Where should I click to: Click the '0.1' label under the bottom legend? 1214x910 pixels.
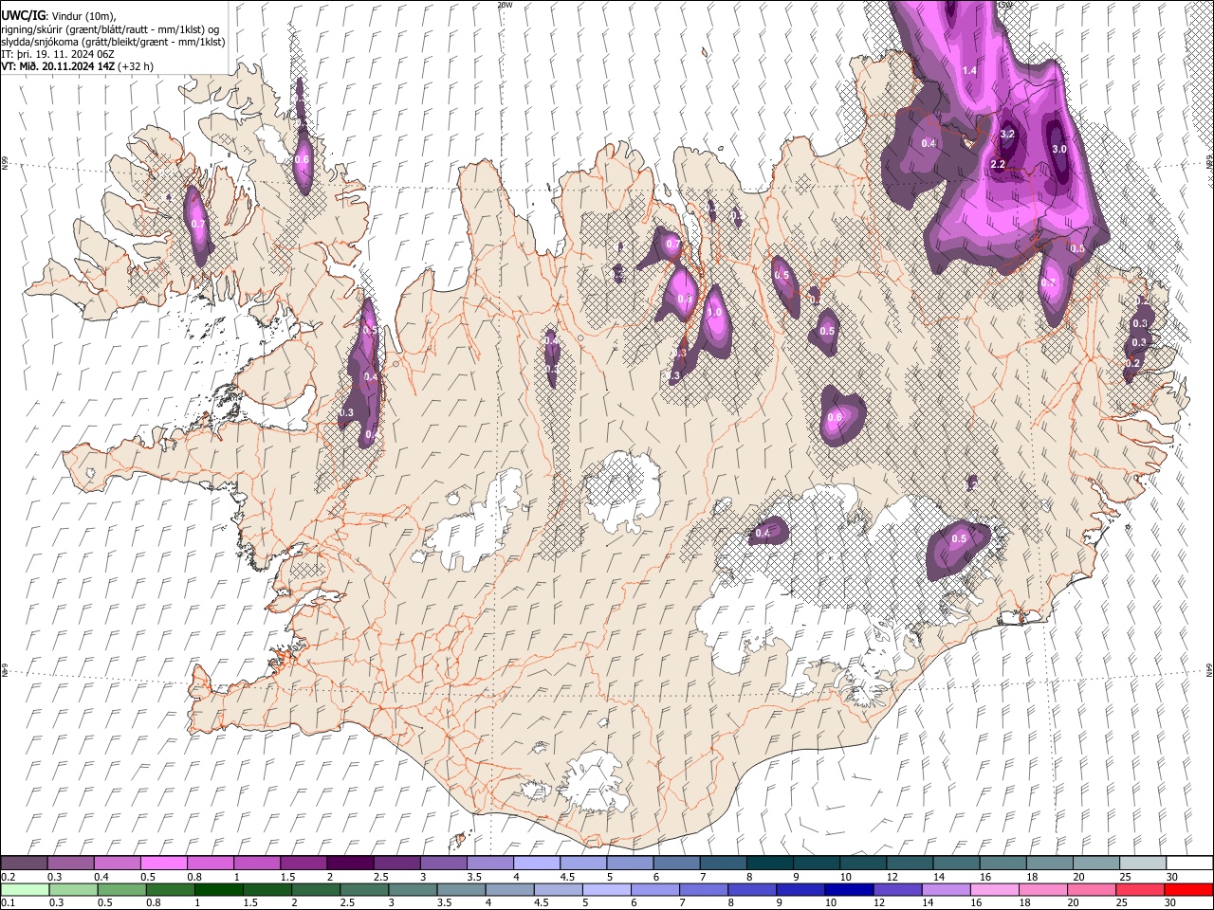point(7,903)
